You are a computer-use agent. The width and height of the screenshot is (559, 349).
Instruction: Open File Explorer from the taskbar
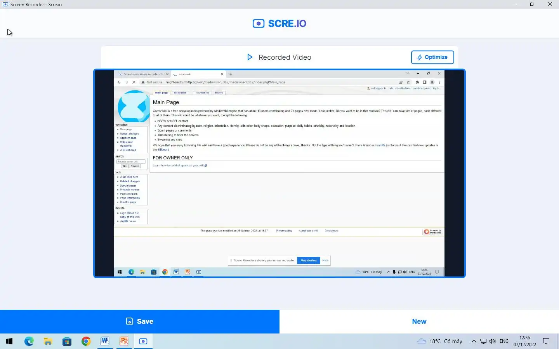pyautogui.click(x=48, y=341)
